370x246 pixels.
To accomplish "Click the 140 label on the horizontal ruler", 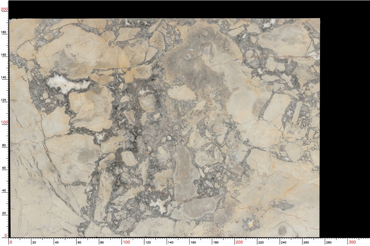I will [170, 242].
